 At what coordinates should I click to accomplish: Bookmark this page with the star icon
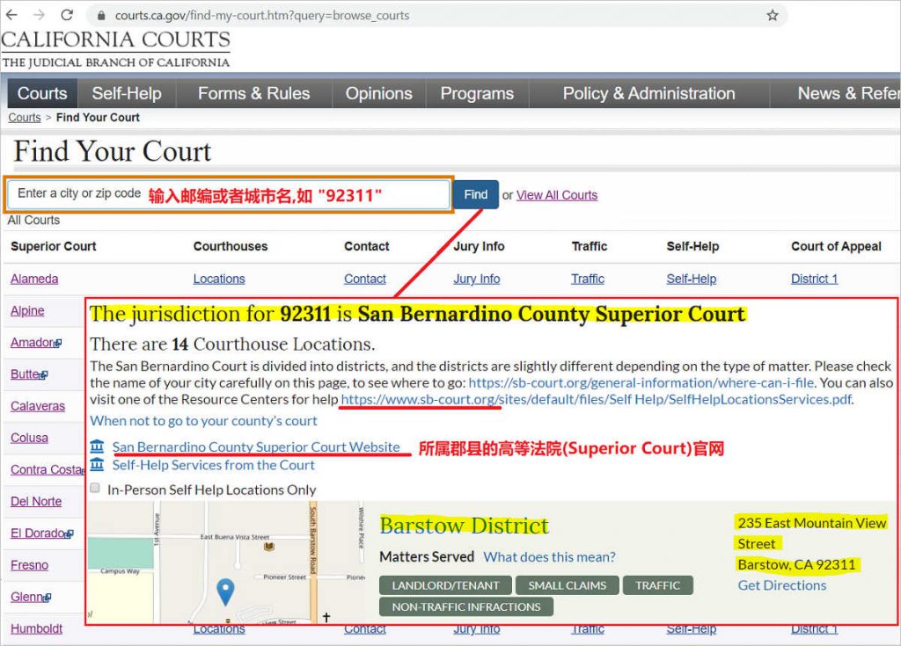point(773,16)
